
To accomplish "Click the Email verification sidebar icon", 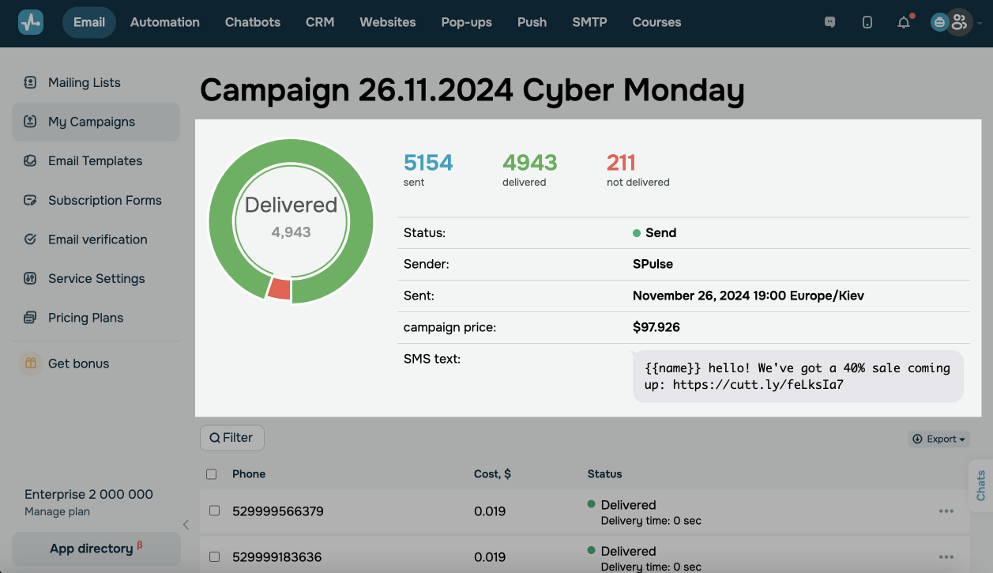I will click(x=30, y=239).
